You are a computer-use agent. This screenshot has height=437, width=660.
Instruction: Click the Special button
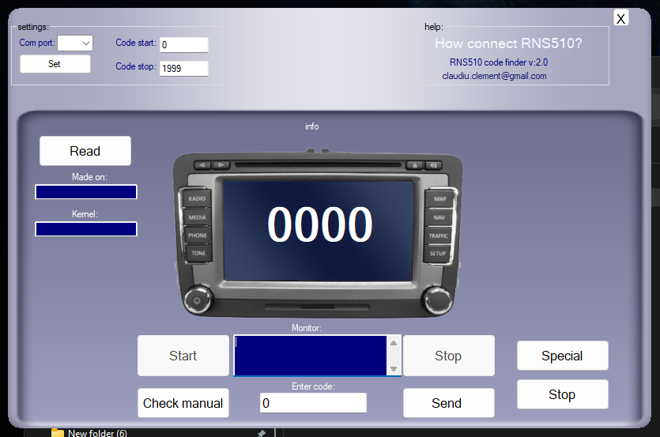point(562,356)
